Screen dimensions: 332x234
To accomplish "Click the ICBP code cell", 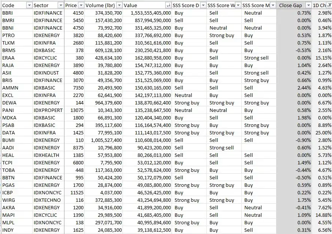I will pos(17,192).
